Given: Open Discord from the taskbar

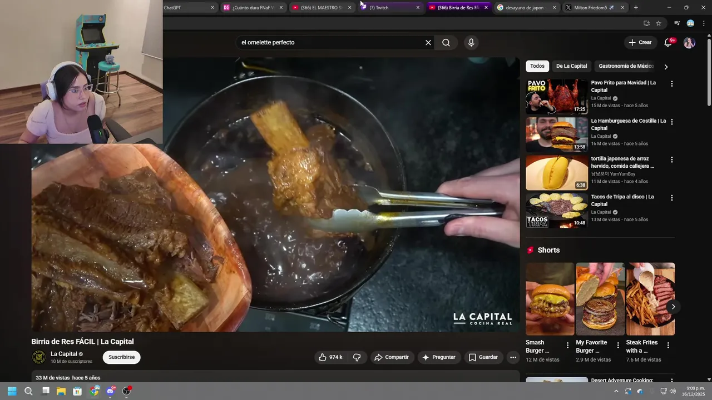Looking at the screenshot, I should (x=111, y=391).
